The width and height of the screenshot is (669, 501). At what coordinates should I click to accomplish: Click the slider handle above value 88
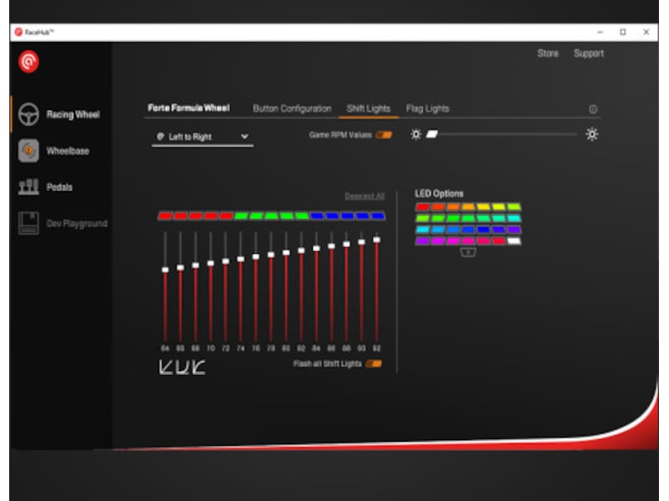point(346,244)
